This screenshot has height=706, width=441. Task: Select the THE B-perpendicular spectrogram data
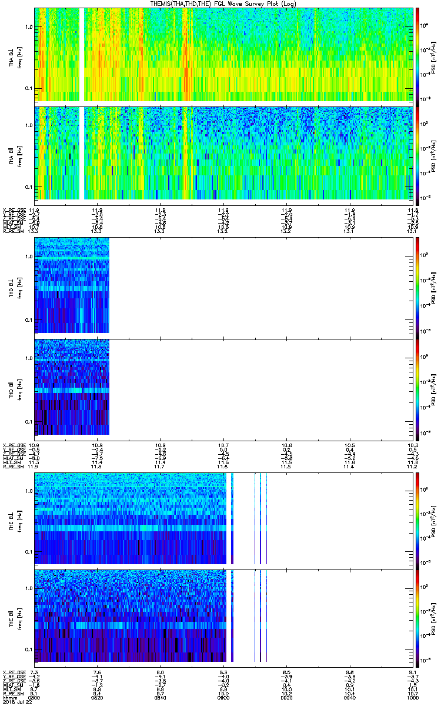[131, 517]
